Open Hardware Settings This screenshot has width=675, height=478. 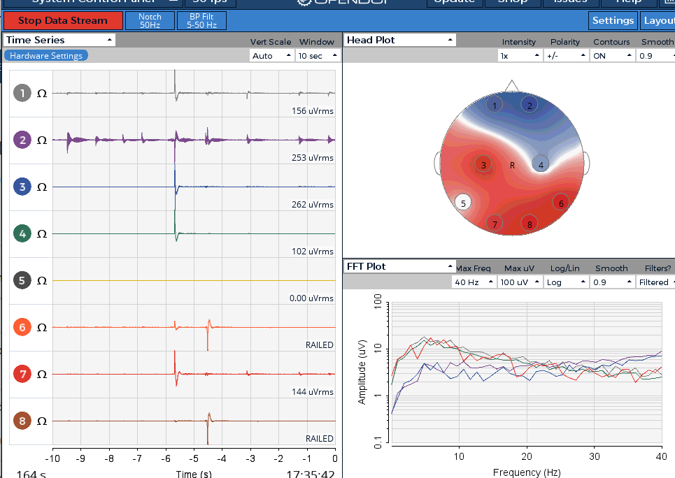[46, 55]
